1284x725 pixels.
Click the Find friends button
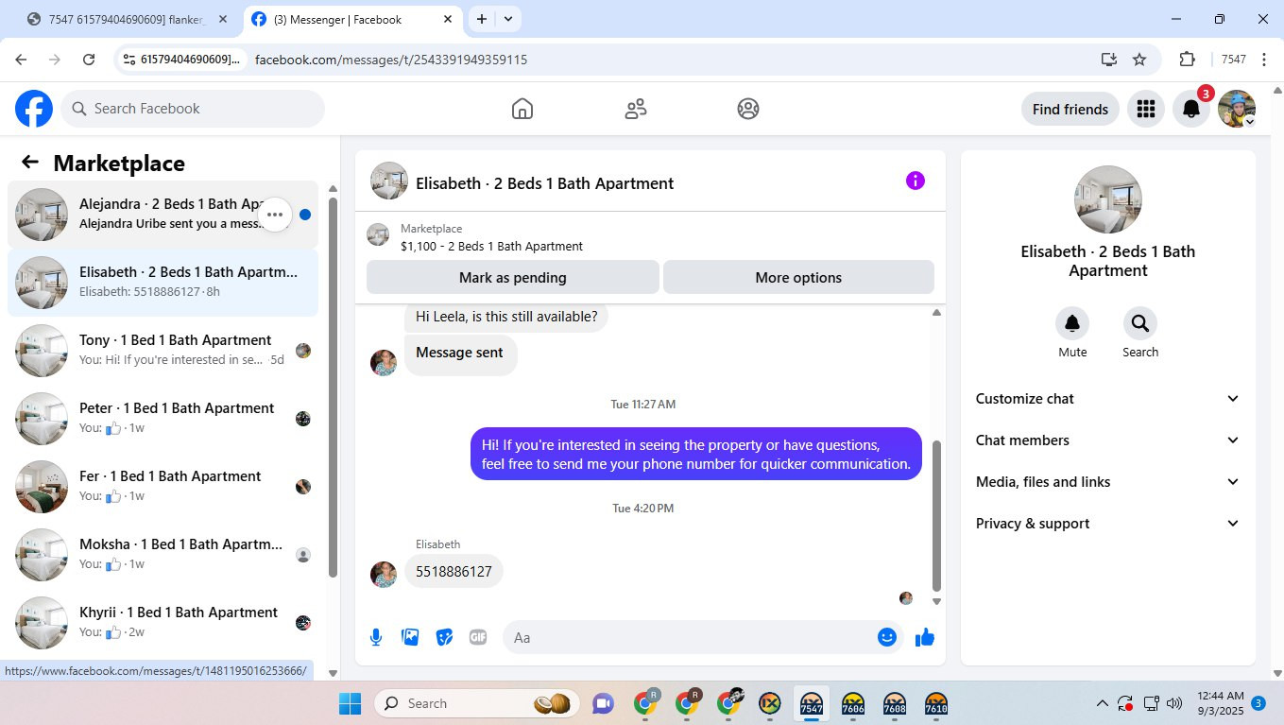tap(1070, 110)
